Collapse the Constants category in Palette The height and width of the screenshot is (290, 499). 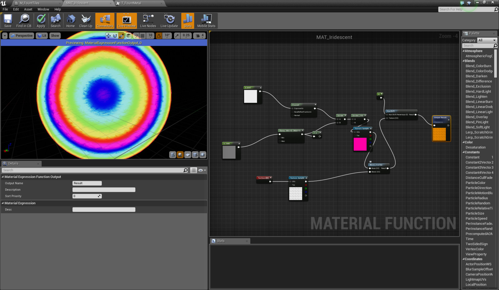pos(463,152)
